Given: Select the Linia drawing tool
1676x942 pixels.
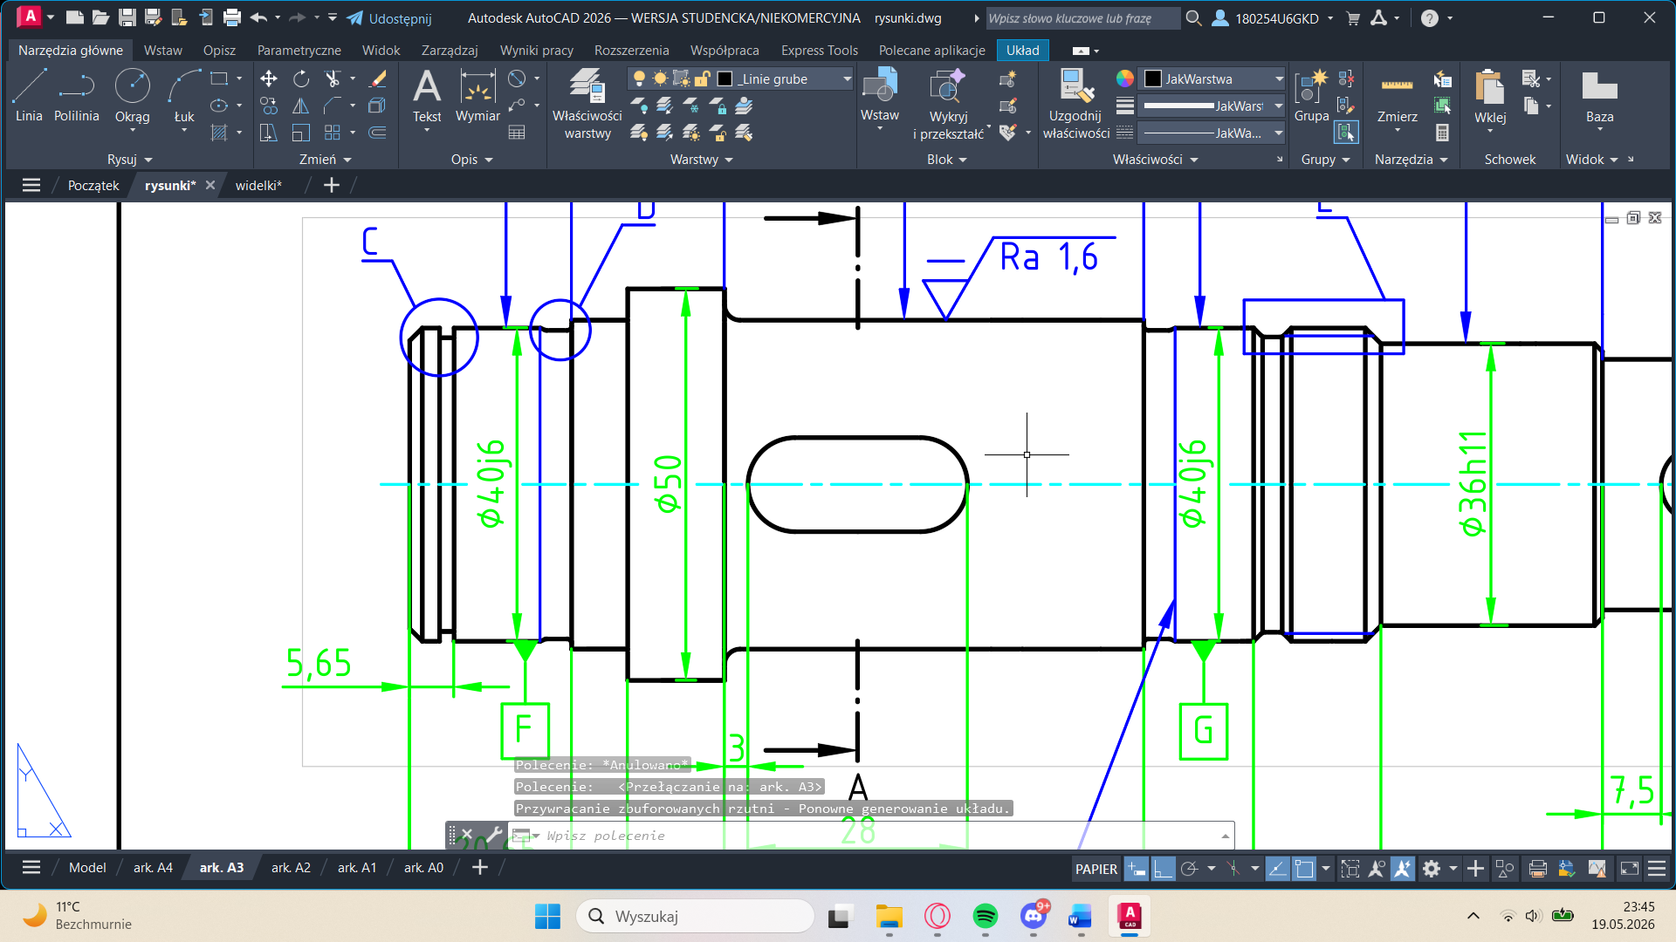Looking at the screenshot, I should [29, 96].
